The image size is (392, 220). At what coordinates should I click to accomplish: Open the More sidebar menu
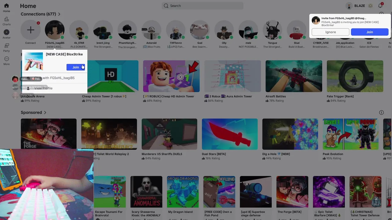pyautogui.click(x=6, y=59)
